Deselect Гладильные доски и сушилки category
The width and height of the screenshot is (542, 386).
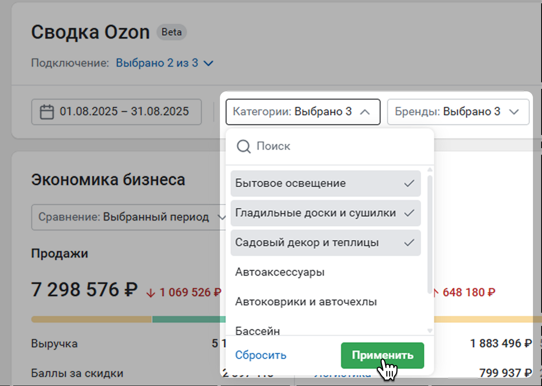point(315,213)
